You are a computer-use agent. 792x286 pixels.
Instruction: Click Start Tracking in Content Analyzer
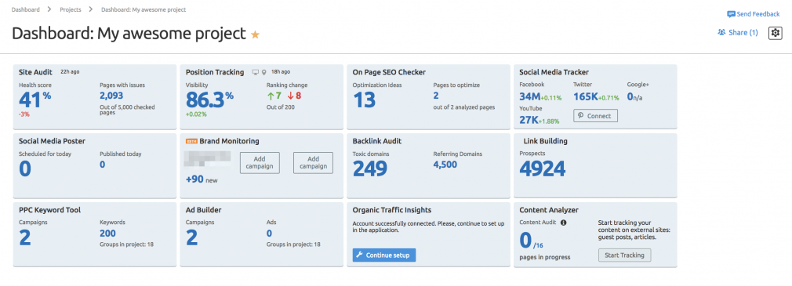pos(625,255)
